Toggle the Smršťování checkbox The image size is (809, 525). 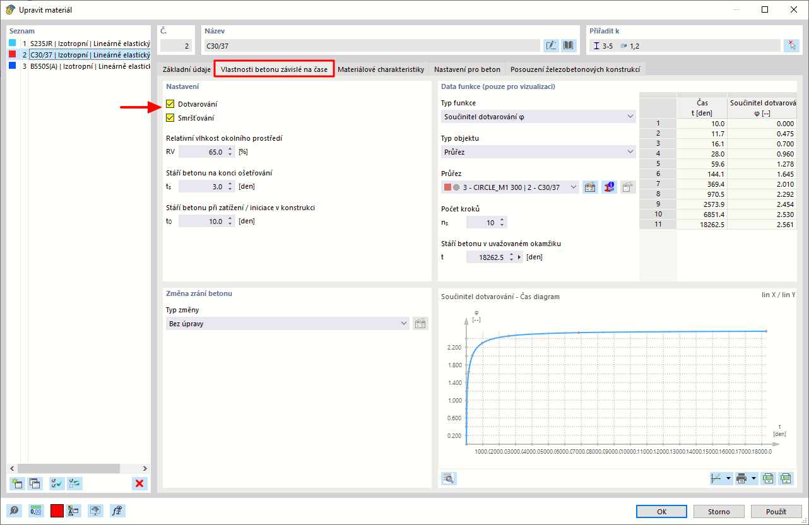pyautogui.click(x=170, y=118)
